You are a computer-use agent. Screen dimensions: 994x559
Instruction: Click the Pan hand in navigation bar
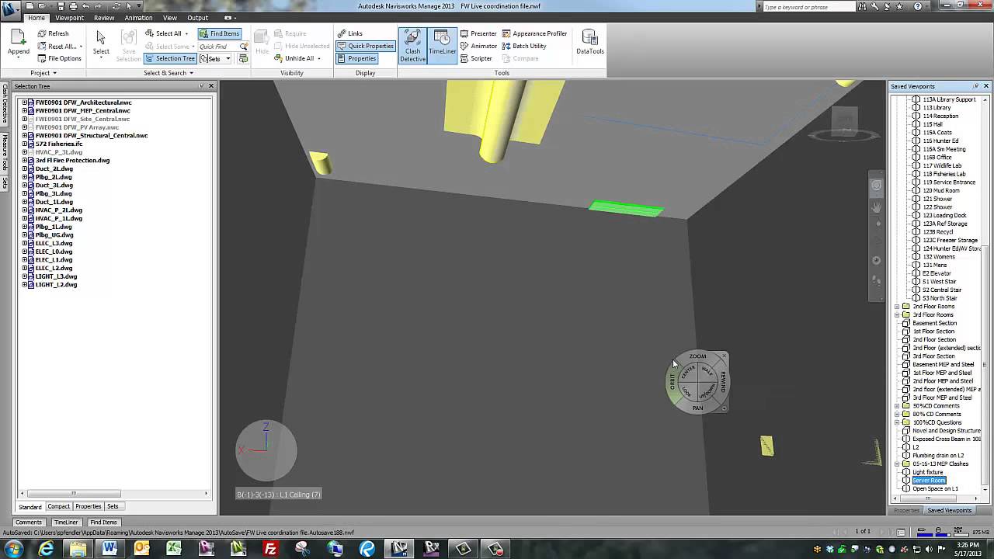coord(877,207)
